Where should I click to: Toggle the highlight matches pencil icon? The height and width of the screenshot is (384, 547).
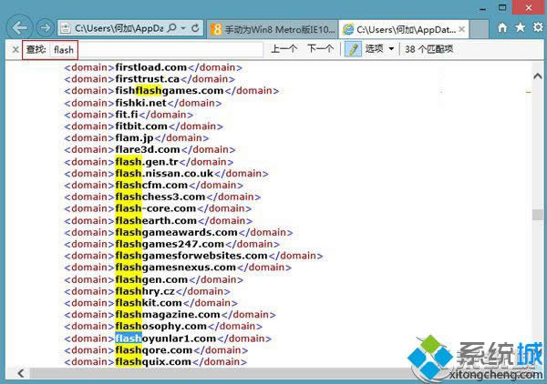(x=353, y=49)
